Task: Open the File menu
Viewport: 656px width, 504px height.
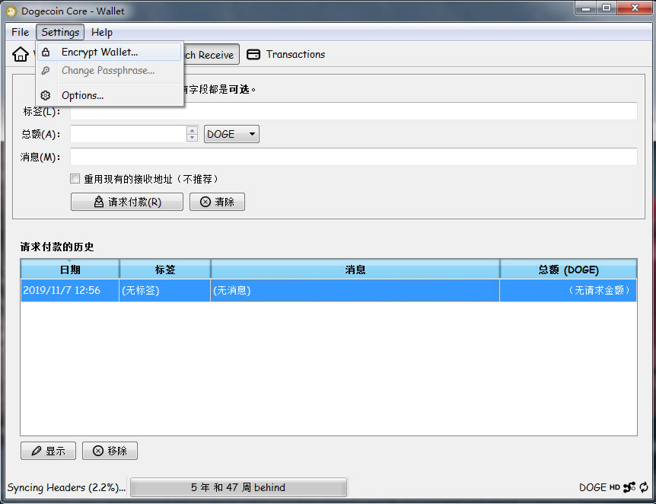Action: coord(20,32)
